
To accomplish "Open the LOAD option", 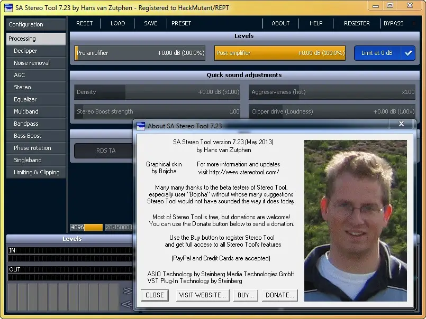I will point(117,23).
